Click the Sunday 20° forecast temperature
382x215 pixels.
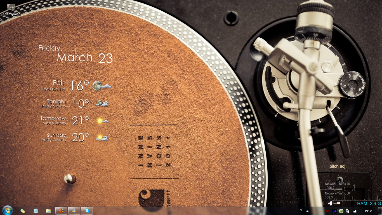[81, 137]
